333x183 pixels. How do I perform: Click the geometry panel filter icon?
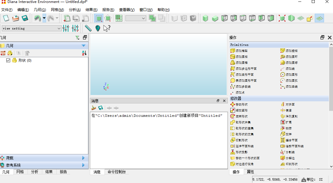77,38
